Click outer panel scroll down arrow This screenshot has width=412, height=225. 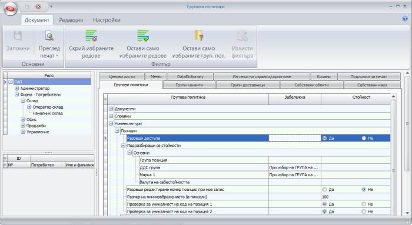point(407,213)
